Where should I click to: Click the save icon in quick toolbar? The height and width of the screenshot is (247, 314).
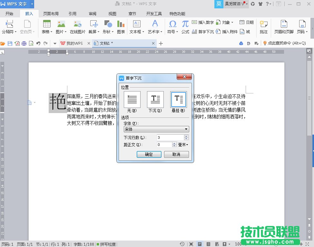click(x=10, y=43)
